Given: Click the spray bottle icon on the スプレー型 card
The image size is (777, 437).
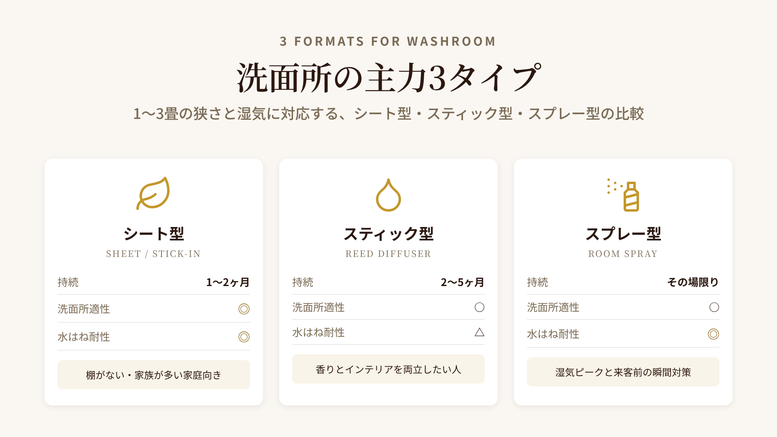Looking at the screenshot, I should point(623,195).
